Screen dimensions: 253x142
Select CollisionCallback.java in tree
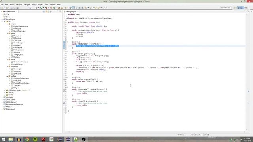click(21, 78)
